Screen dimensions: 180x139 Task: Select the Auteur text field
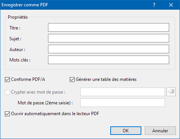click(x=108, y=49)
